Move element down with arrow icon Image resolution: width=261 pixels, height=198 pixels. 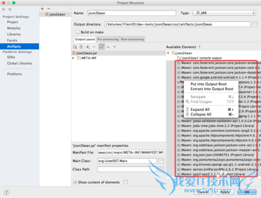point(114,47)
